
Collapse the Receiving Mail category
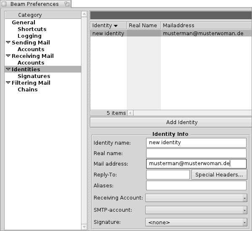pyautogui.click(x=8, y=56)
